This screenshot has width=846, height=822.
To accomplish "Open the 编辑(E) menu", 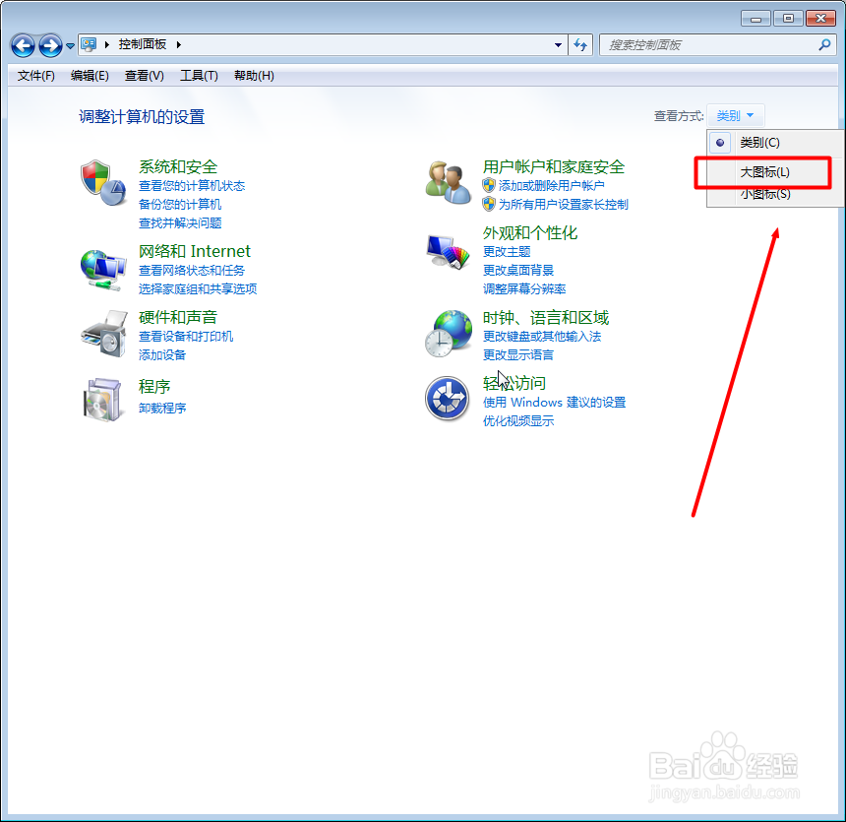I will [90, 76].
